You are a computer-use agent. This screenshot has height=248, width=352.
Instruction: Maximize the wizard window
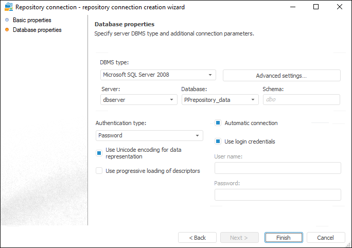(x=316, y=7)
